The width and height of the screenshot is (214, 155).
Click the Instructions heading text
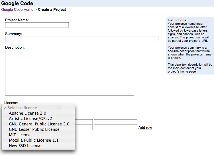(178, 20)
